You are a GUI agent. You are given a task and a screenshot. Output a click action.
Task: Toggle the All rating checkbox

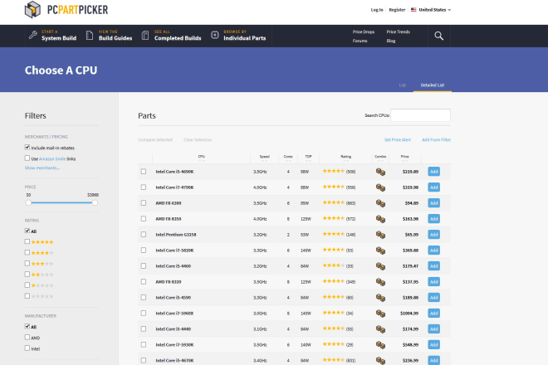click(x=27, y=231)
